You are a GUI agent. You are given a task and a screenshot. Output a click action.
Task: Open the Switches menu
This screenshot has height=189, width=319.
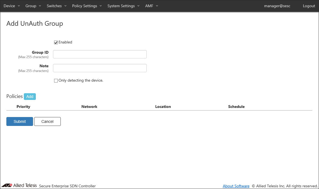coord(57,6)
